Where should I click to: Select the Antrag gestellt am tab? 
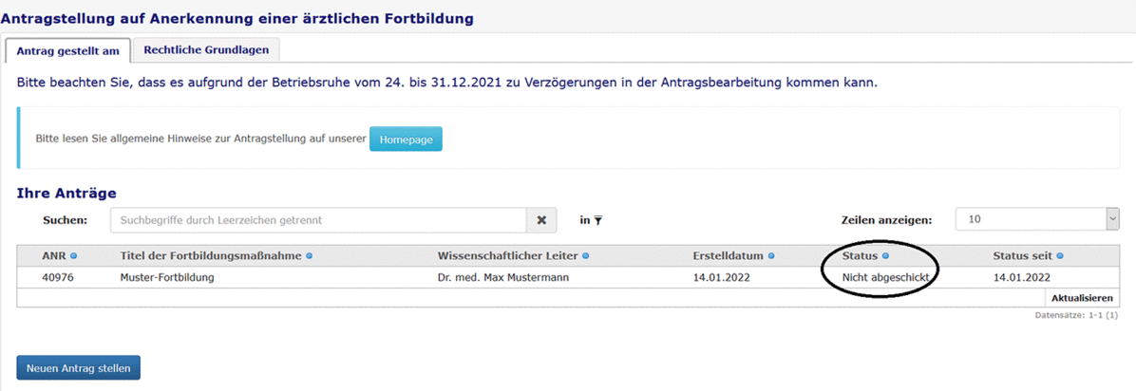pos(67,50)
